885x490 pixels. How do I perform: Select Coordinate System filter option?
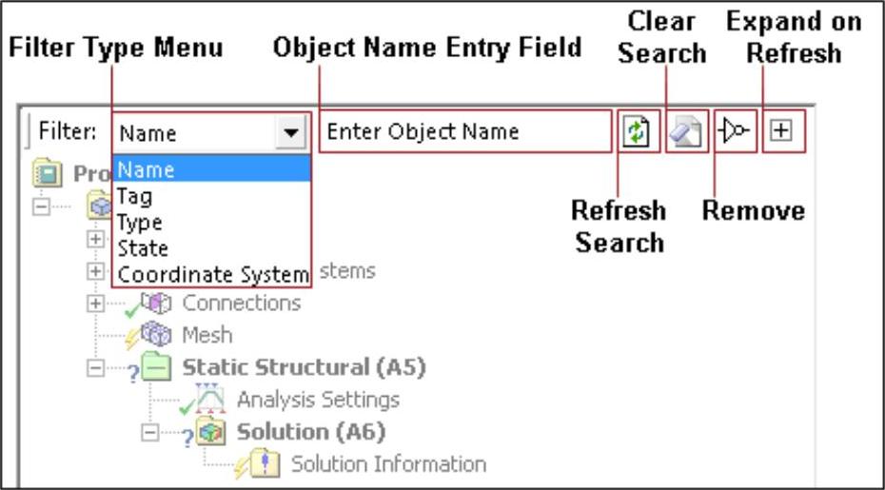213,275
